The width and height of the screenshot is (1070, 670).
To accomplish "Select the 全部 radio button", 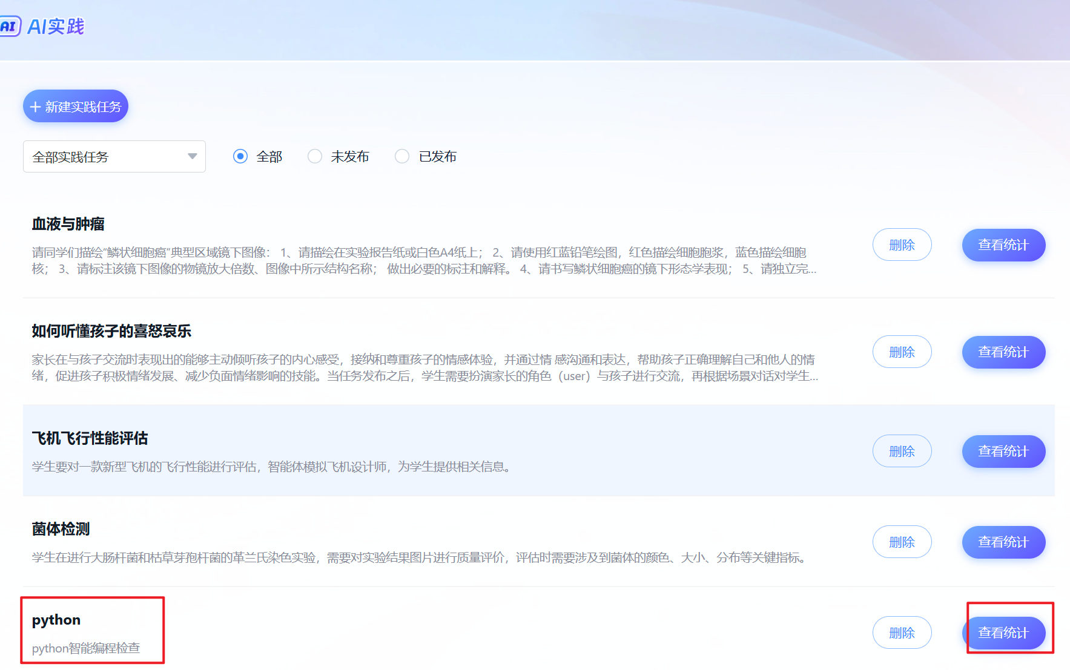I will pyautogui.click(x=240, y=157).
